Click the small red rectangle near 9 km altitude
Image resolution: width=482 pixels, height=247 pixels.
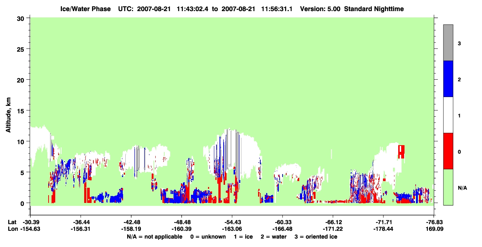point(401,151)
